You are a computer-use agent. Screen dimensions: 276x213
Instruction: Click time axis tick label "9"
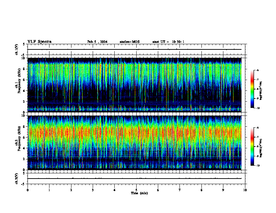point(223,190)
